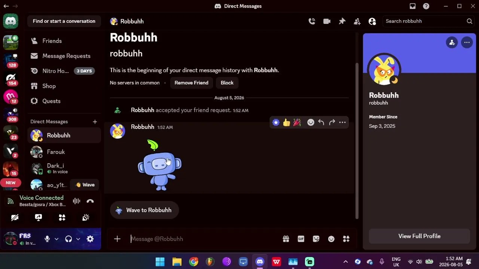The image size is (479, 269).
Task: Turn on camera in voice
Action: (15, 217)
